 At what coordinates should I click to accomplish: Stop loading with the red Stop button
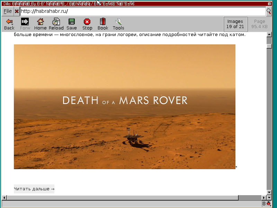coord(87,24)
